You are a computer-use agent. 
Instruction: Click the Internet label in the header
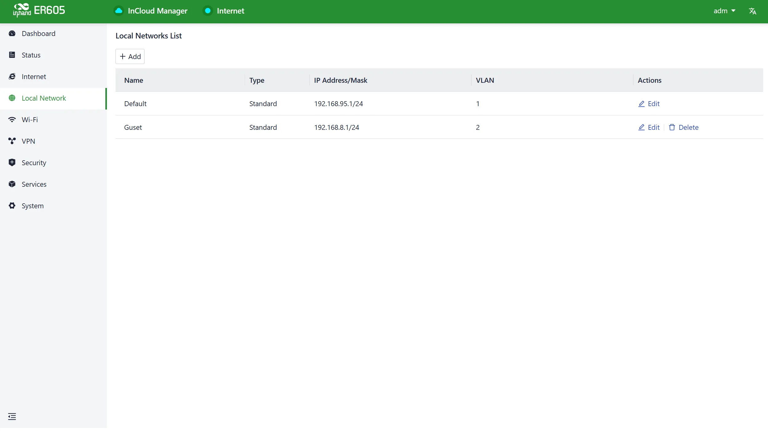[230, 11]
